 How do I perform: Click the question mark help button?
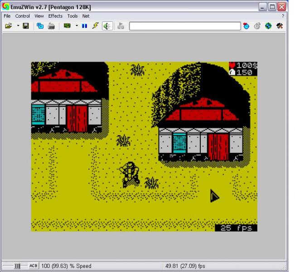282,16
